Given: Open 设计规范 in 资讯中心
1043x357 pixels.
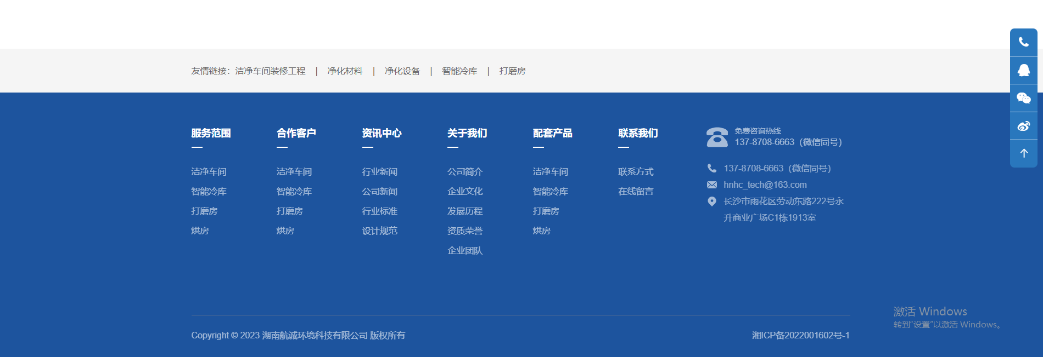Looking at the screenshot, I should coord(379,231).
